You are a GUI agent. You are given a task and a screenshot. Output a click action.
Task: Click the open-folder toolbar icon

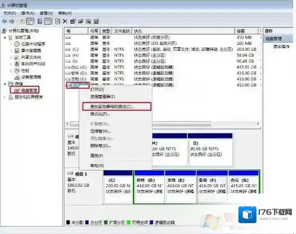81,21
